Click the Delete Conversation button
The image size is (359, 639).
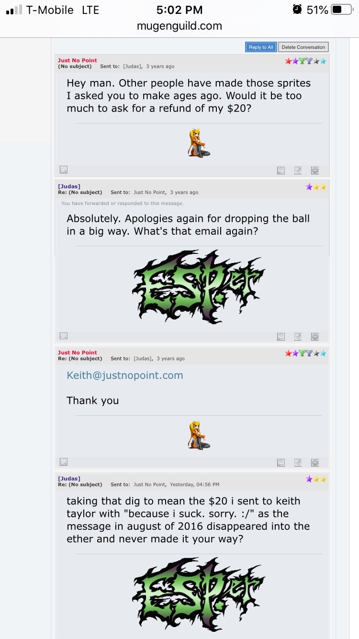(303, 47)
